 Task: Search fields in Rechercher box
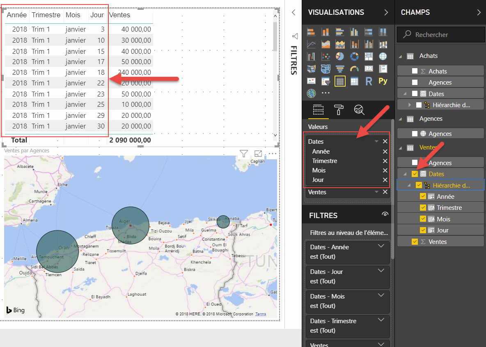(x=441, y=34)
